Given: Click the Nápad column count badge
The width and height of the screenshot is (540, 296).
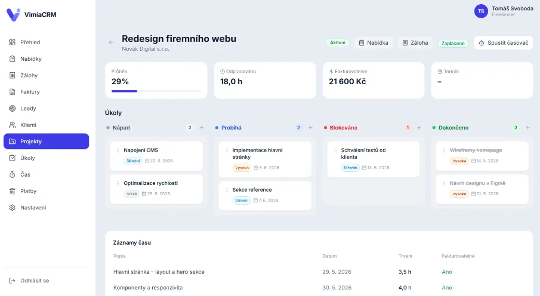Looking at the screenshot, I should 190,128.
